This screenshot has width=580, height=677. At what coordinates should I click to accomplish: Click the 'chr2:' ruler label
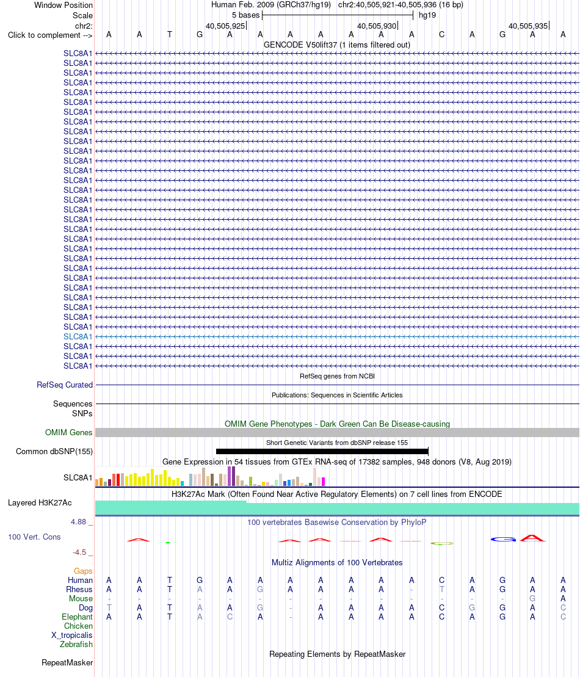click(x=84, y=26)
